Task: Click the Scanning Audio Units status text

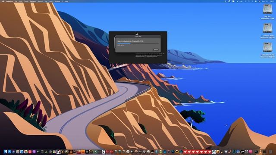Action: tap(130, 41)
